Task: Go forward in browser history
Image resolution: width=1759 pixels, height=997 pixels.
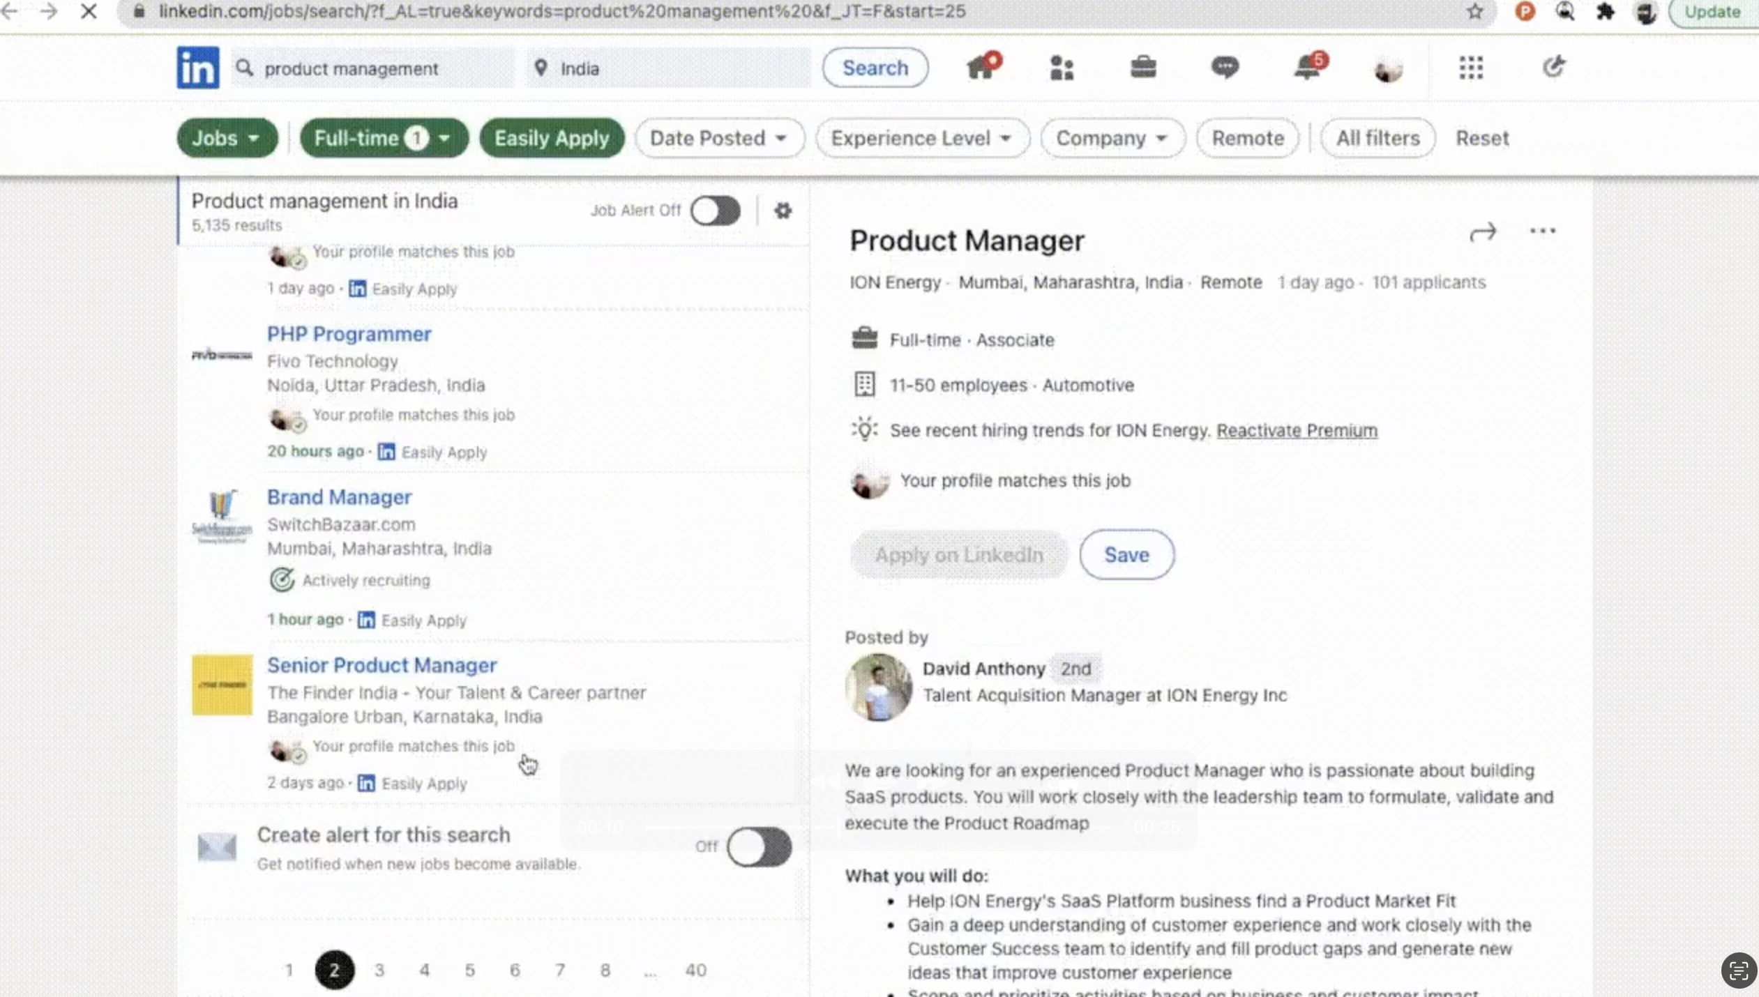Action: coord(49,12)
